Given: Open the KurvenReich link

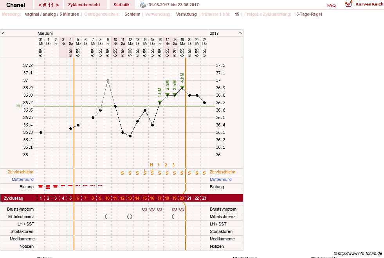Looking at the screenshot, I should click(369, 4).
